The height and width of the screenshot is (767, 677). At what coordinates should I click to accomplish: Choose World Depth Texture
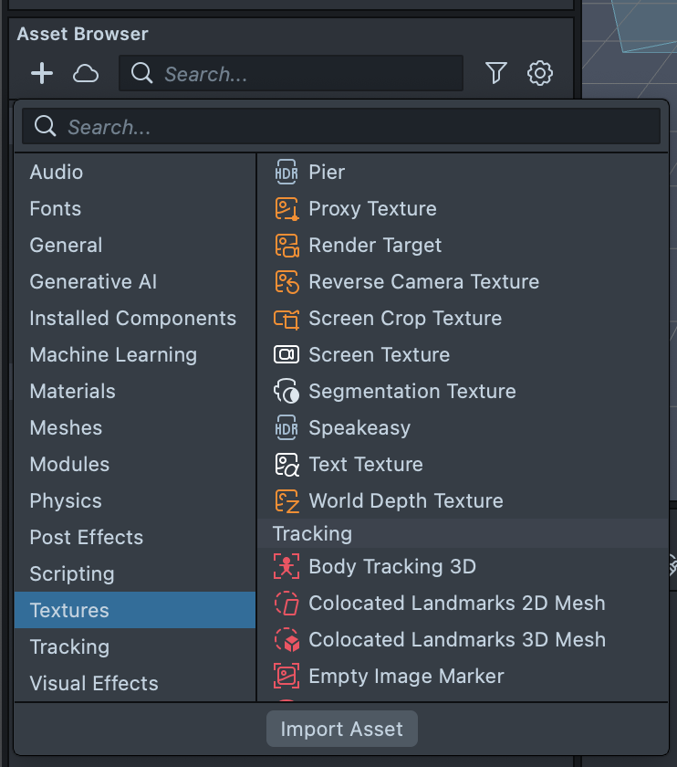[406, 500]
